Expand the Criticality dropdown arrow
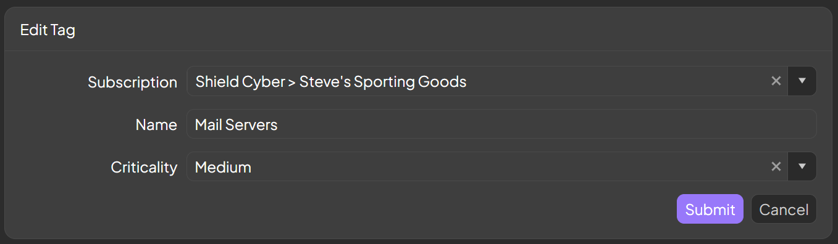 (x=802, y=166)
